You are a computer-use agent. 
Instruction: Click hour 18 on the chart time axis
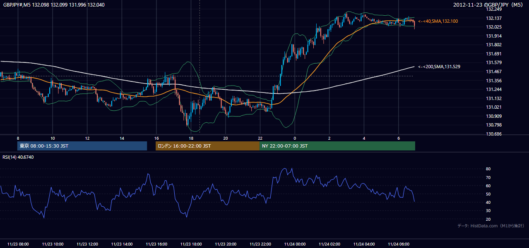tap(191, 138)
